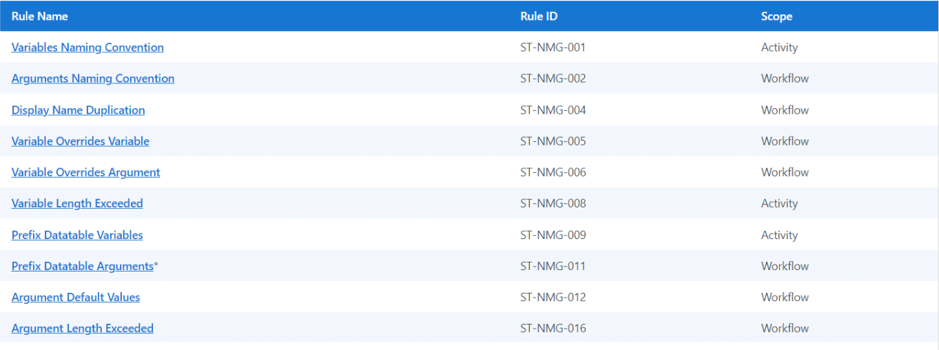939x350 pixels.
Task: Open the Variable Length Exceeded link
Action: (x=77, y=203)
